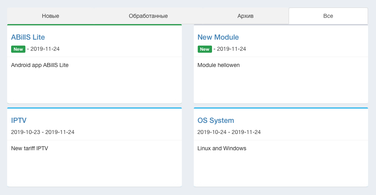Open the OS System title link
The height and width of the screenshot is (195, 376).
click(216, 120)
